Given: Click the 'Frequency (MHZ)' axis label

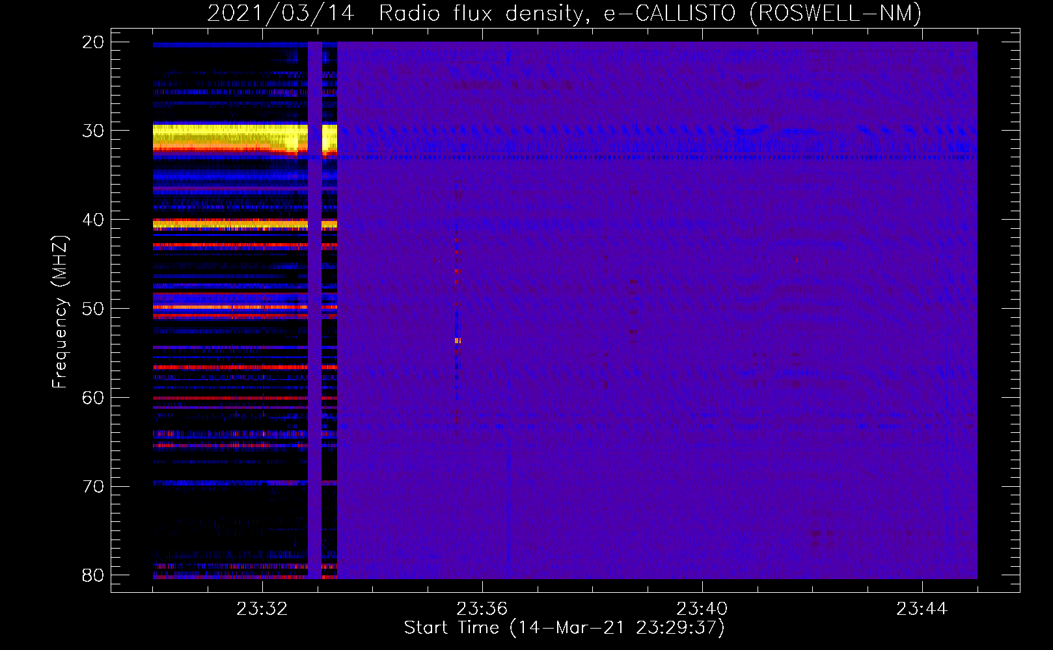Looking at the screenshot, I should click(60, 312).
